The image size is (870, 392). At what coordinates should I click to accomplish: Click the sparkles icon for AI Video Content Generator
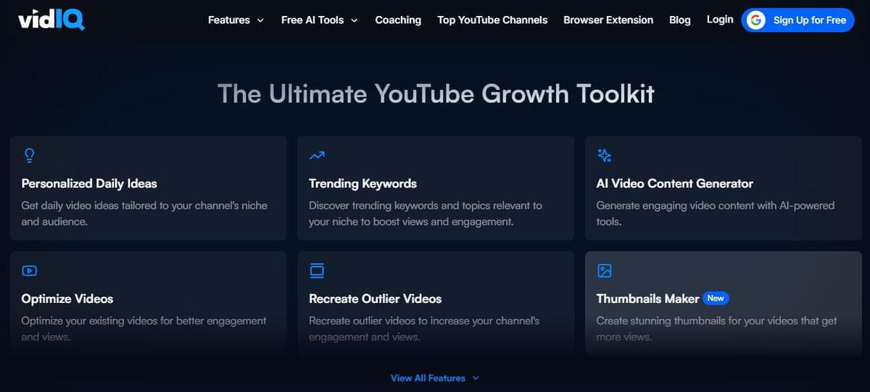tap(605, 155)
